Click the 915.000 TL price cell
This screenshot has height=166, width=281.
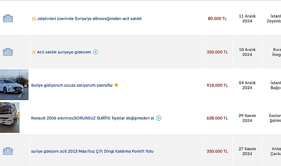tap(217, 85)
